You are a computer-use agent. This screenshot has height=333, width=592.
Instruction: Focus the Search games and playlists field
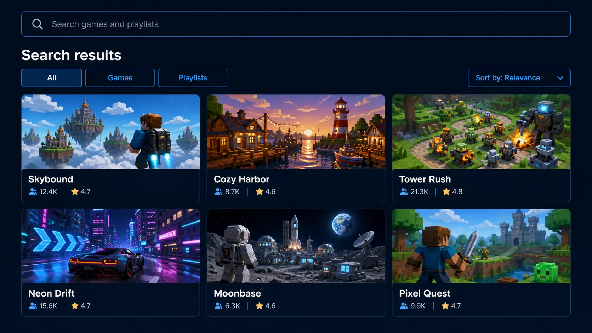point(296,24)
